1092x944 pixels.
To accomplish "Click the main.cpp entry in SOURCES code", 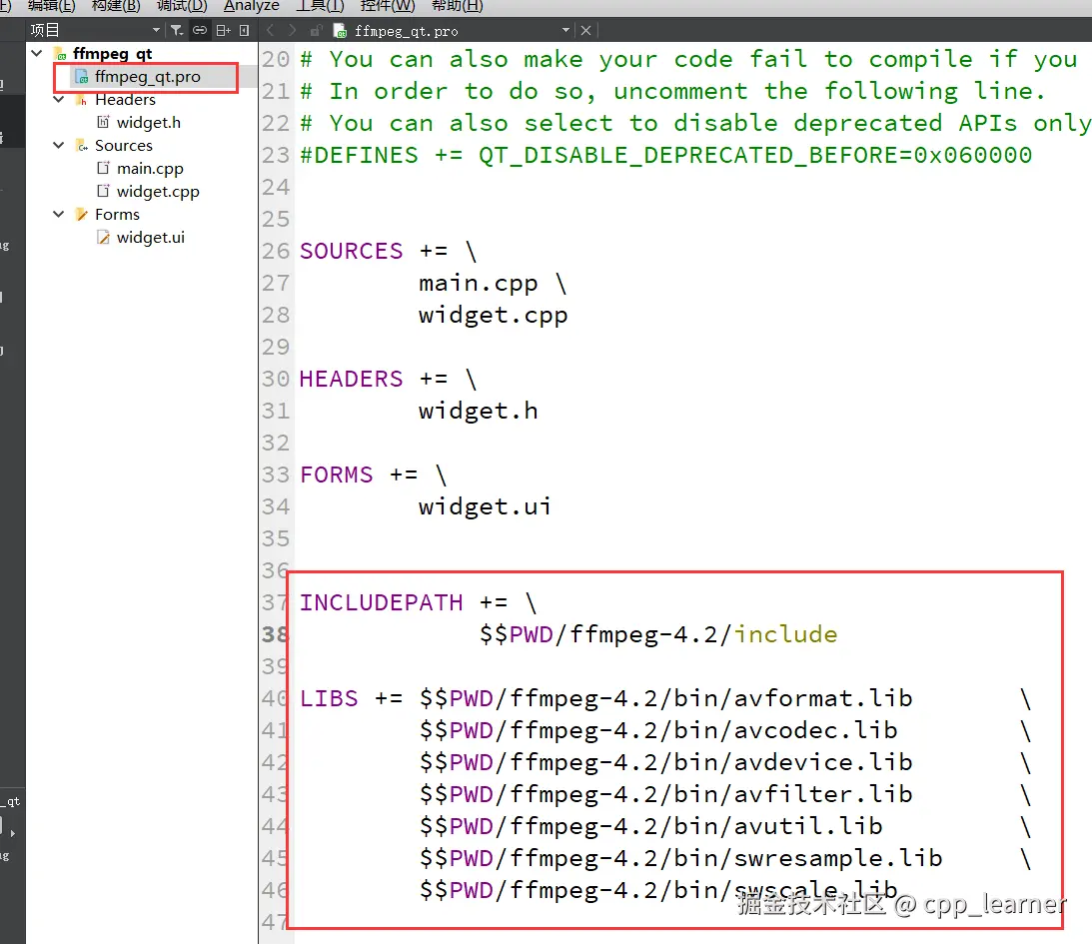I will tap(478, 284).
